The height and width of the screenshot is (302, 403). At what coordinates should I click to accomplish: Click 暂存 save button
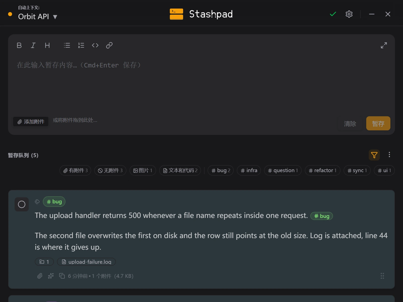pyautogui.click(x=378, y=123)
